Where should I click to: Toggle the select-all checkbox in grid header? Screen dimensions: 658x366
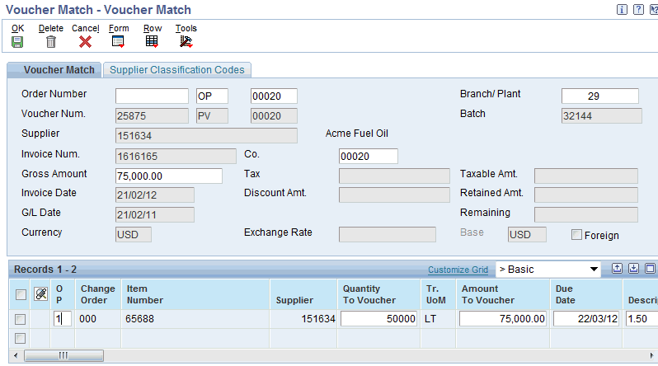[20, 294]
